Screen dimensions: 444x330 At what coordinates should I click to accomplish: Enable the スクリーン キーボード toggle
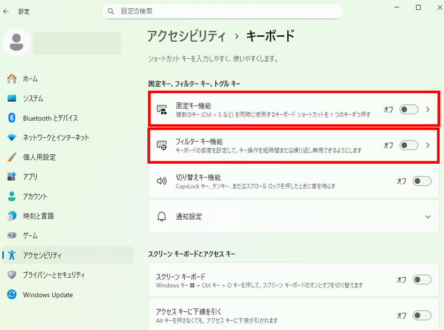click(422, 280)
